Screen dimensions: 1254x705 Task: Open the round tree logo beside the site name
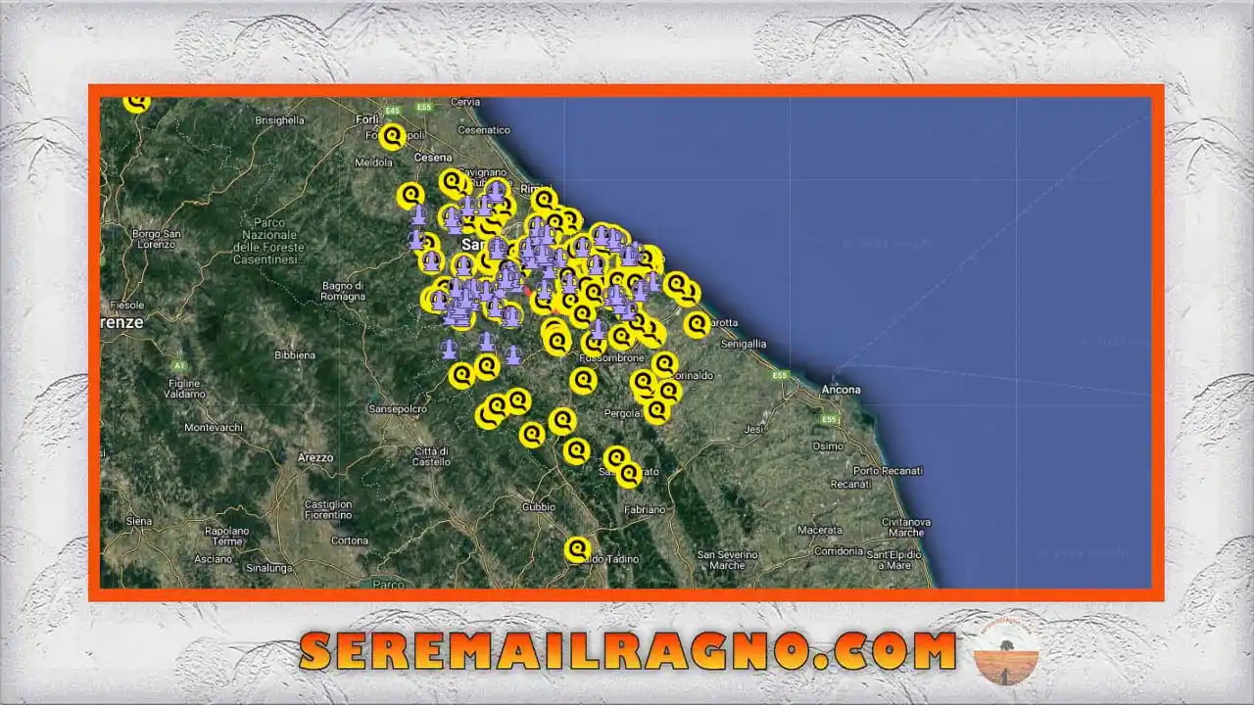tap(1006, 652)
